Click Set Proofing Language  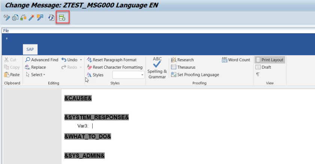pos(195,75)
